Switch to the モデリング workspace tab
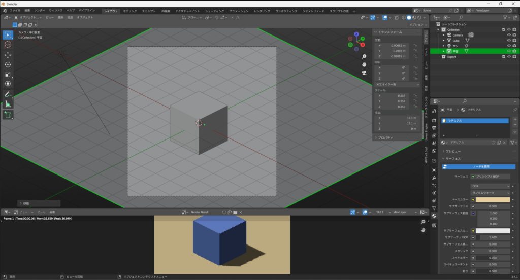Screen dimensions: 520x280 point(130,11)
